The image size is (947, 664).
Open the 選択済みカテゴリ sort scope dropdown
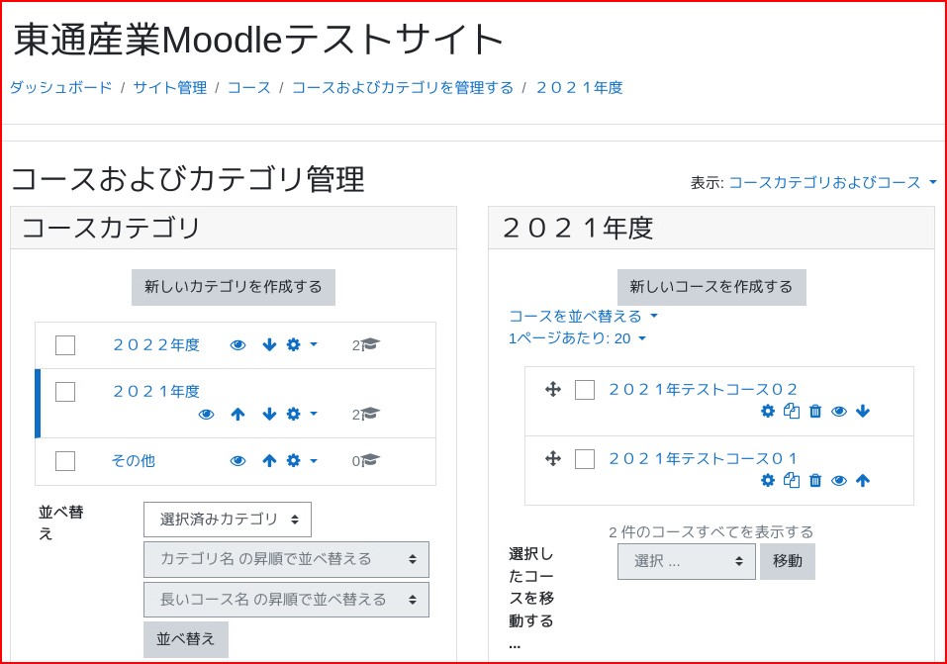tap(227, 519)
